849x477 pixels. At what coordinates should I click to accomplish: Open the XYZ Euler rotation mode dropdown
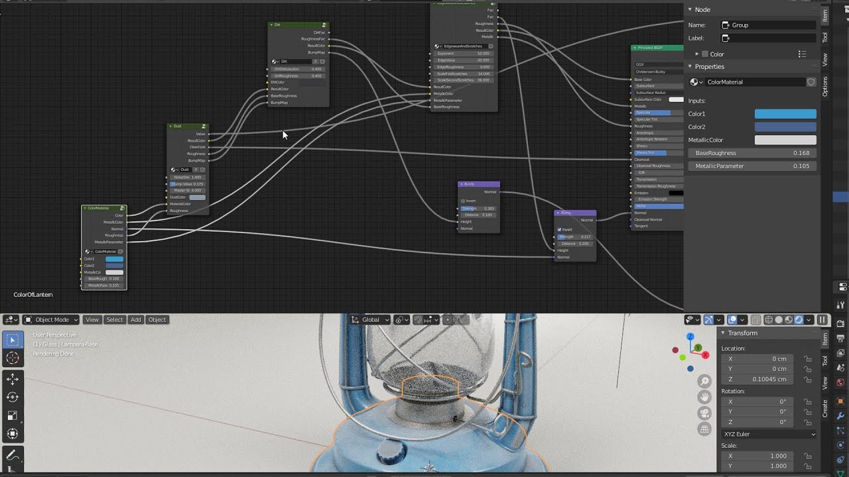click(769, 434)
